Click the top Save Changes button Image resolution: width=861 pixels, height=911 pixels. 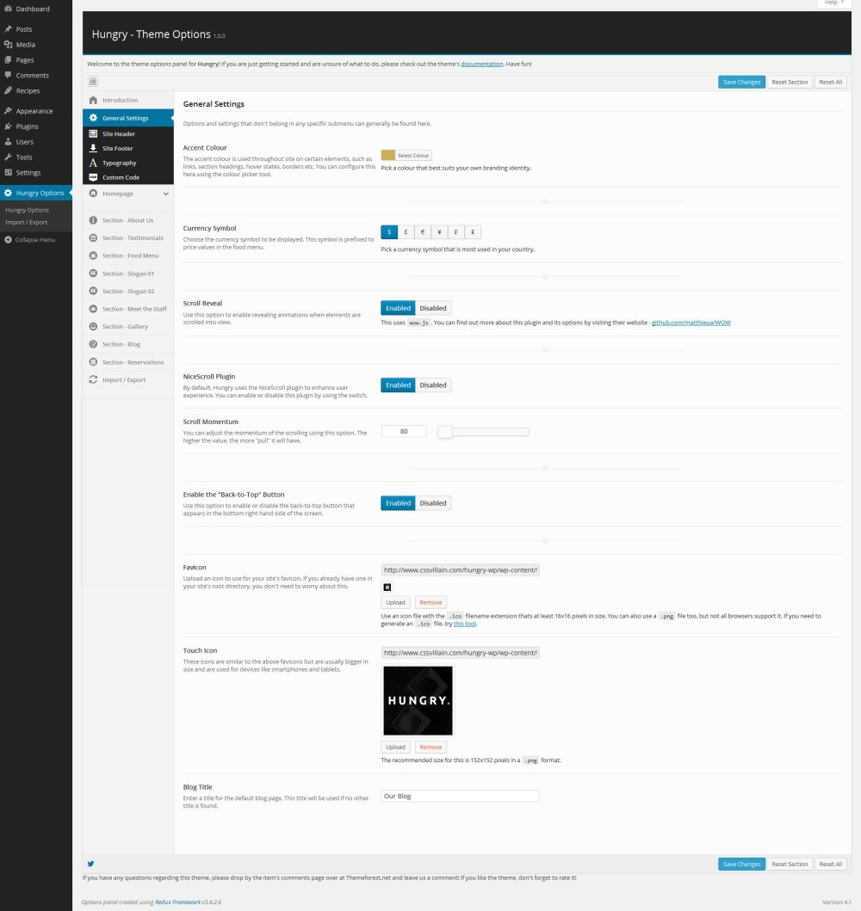pyautogui.click(x=741, y=82)
